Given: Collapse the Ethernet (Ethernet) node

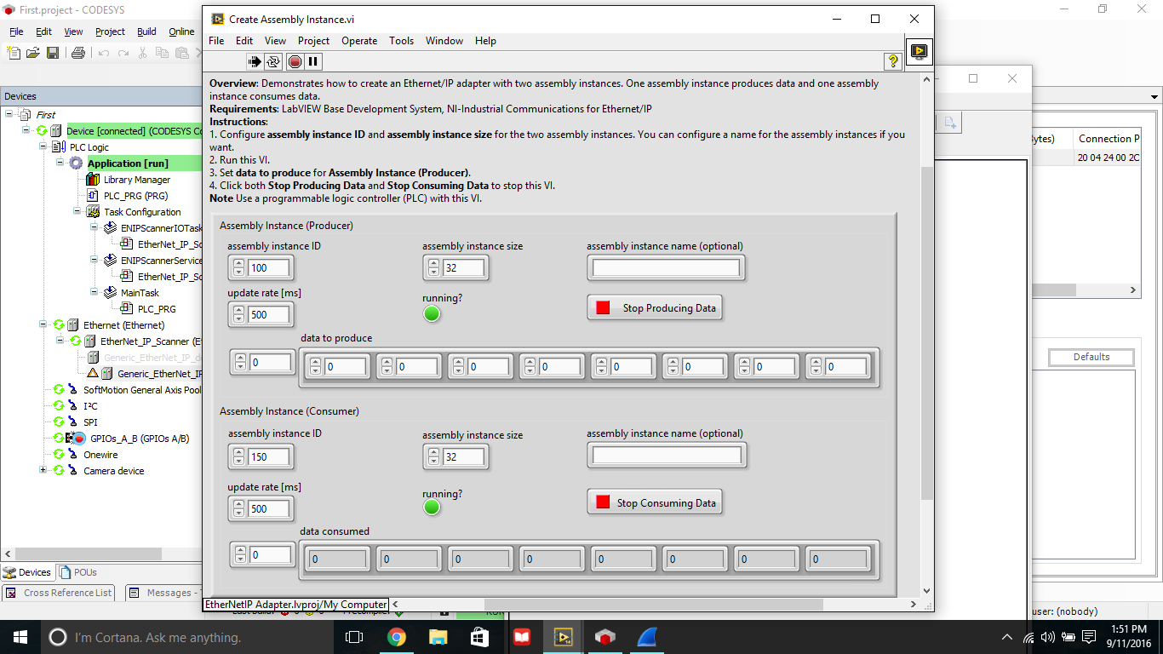Looking at the screenshot, I should point(43,325).
